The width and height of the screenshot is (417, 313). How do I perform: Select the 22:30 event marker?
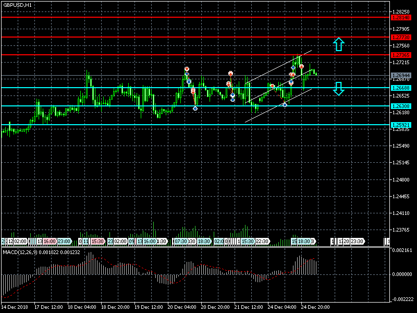262,242
